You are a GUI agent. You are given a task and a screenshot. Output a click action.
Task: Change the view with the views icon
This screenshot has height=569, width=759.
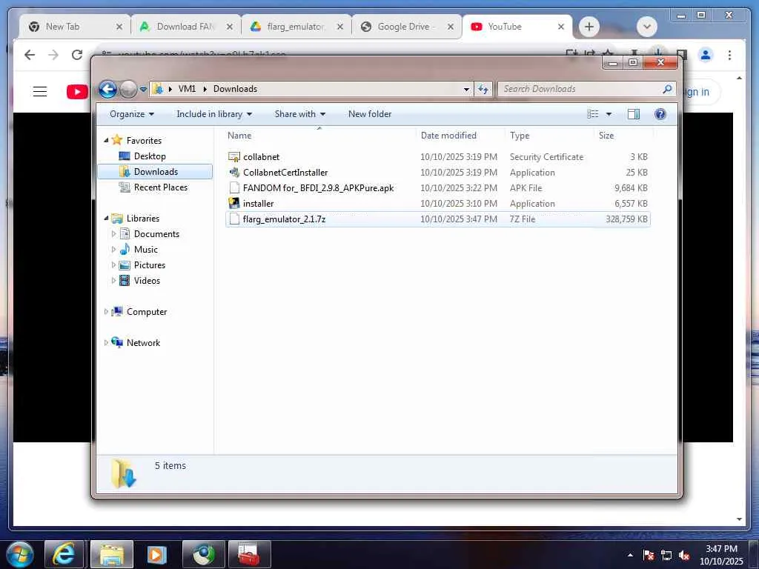[x=593, y=114]
